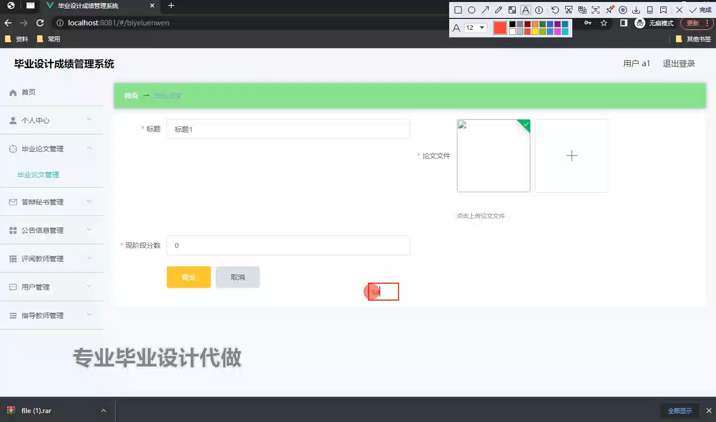Viewport: 716px width, 422px height.
Task: Expand the 答辩秘书管理 menu
Action: (52, 202)
